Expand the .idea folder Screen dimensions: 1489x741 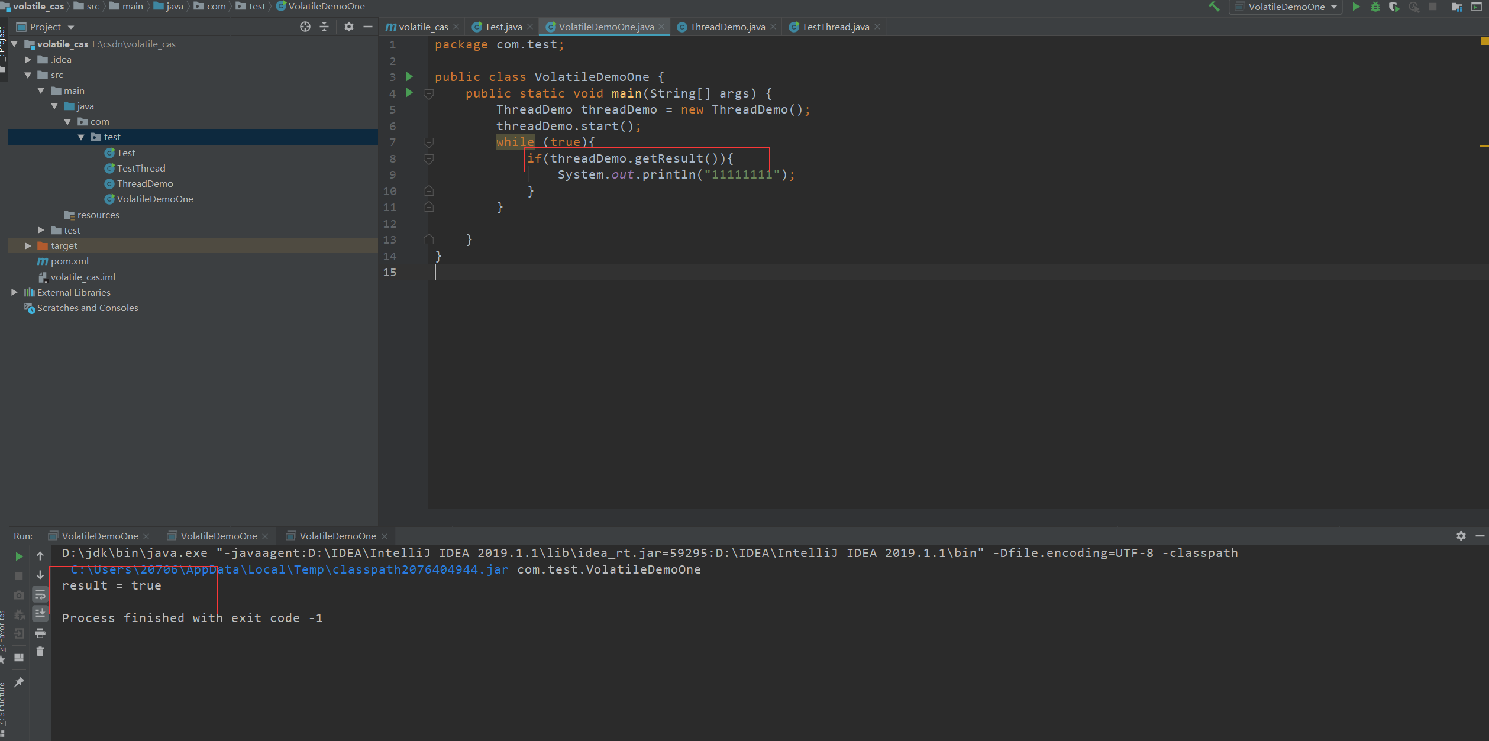28,60
